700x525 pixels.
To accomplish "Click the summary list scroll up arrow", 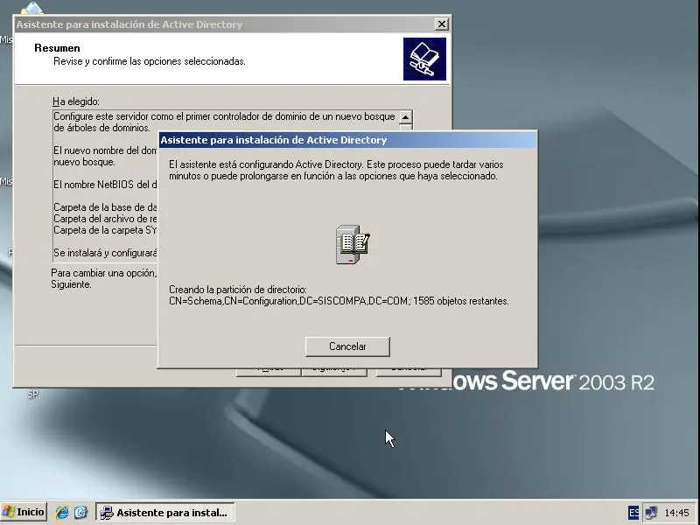I will pos(405,117).
